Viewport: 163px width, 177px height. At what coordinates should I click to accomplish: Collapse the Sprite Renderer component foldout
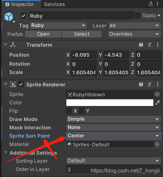click(x=6, y=84)
